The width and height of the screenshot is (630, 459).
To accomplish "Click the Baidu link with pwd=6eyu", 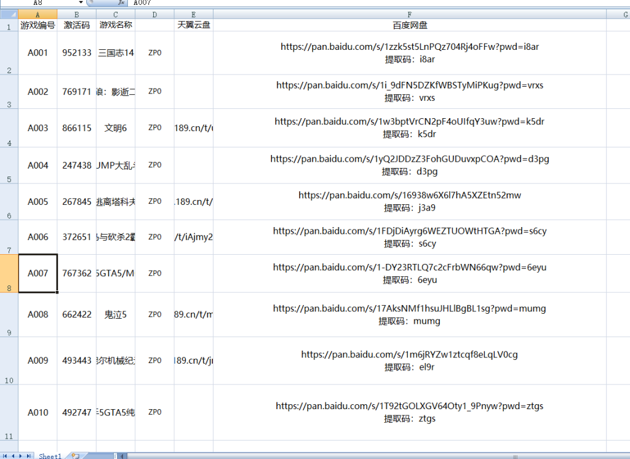I will pos(409,267).
